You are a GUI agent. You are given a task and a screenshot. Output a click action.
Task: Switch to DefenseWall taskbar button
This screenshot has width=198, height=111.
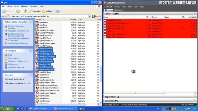coord(65,109)
